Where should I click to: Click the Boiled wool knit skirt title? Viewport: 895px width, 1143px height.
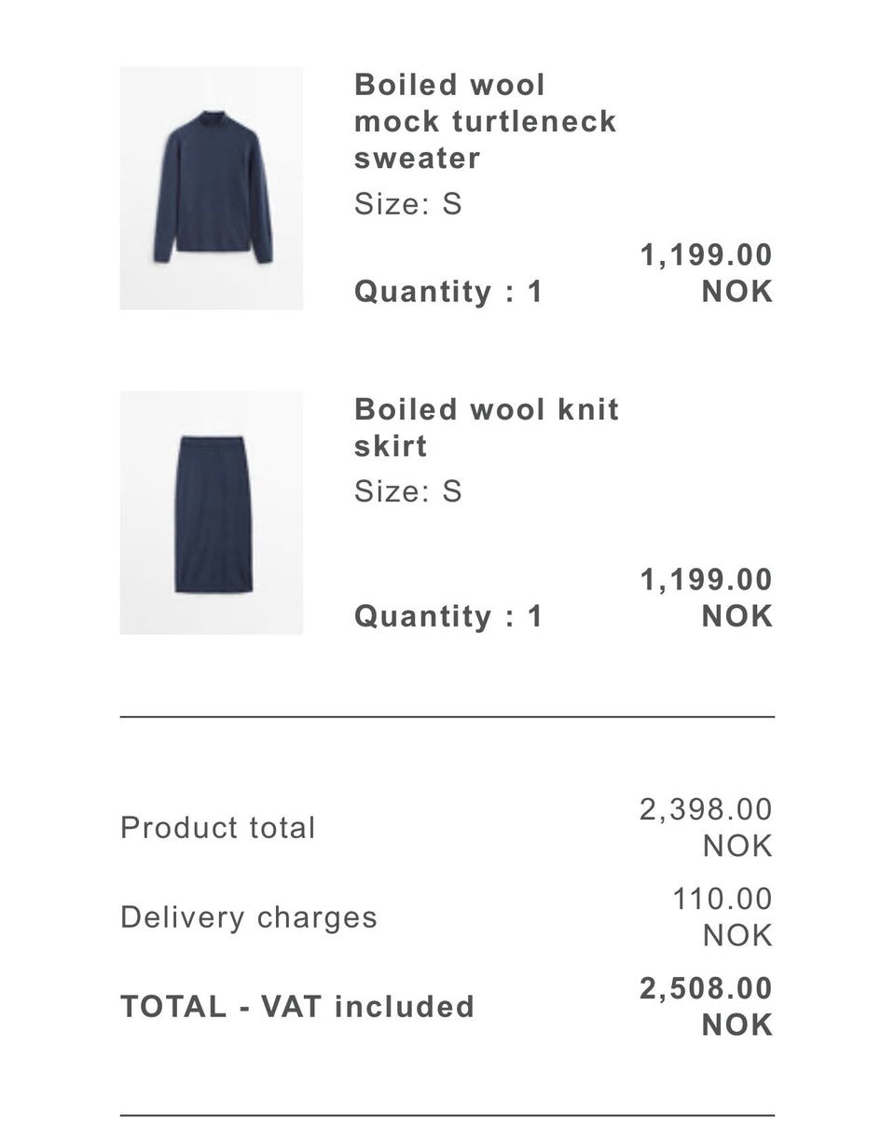coord(486,427)
